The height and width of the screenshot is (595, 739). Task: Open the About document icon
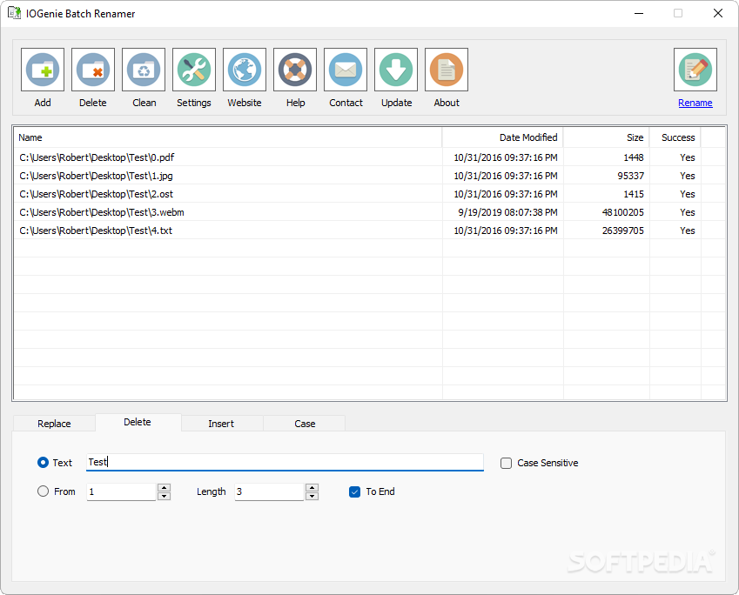[x=447, y=70]
